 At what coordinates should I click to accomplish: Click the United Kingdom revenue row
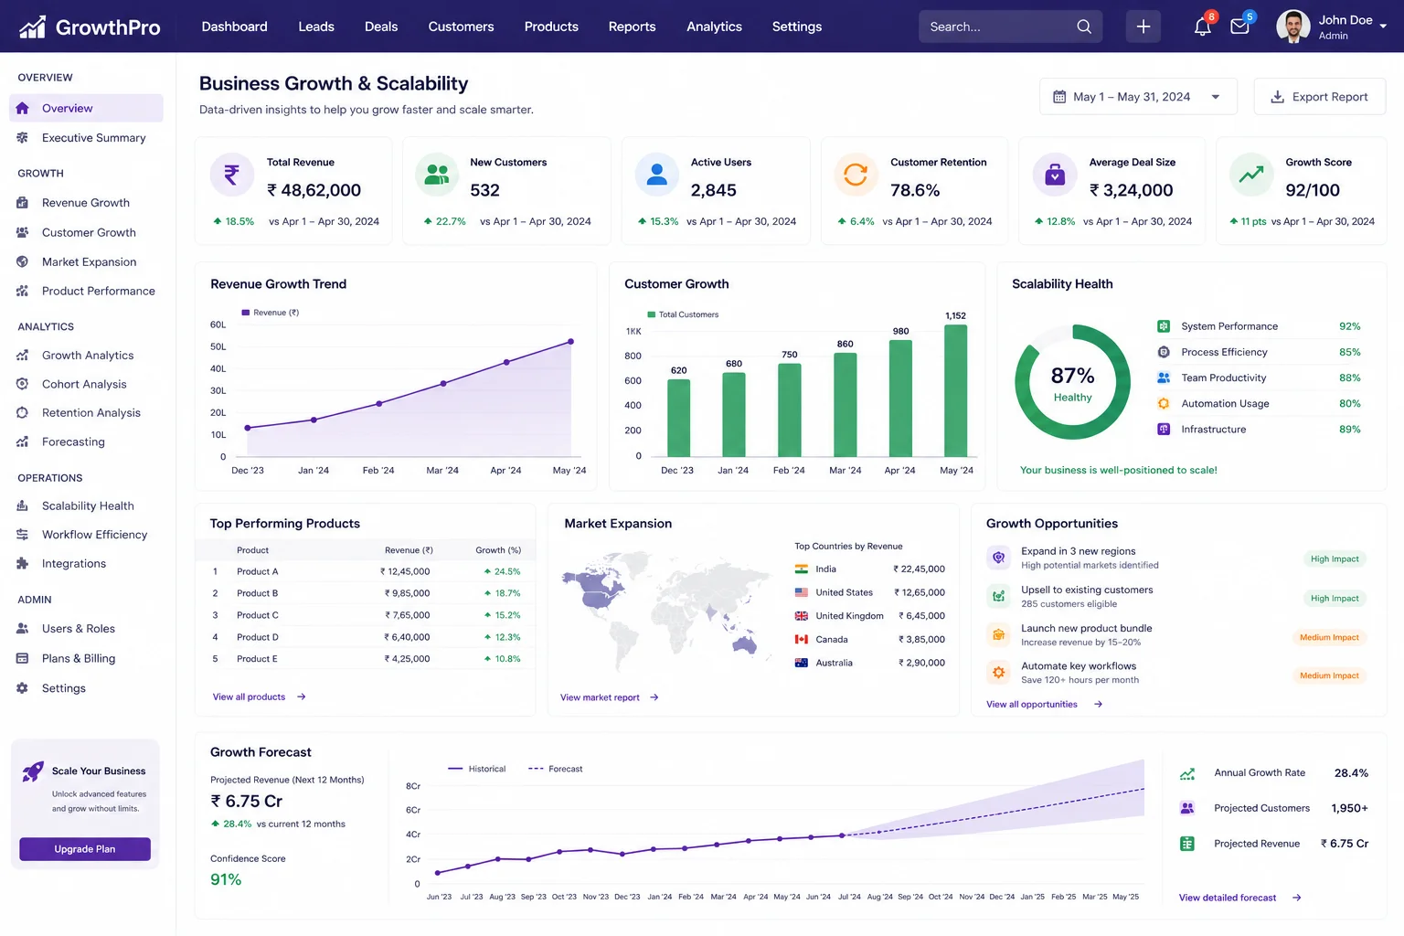[x=869, y=616]
